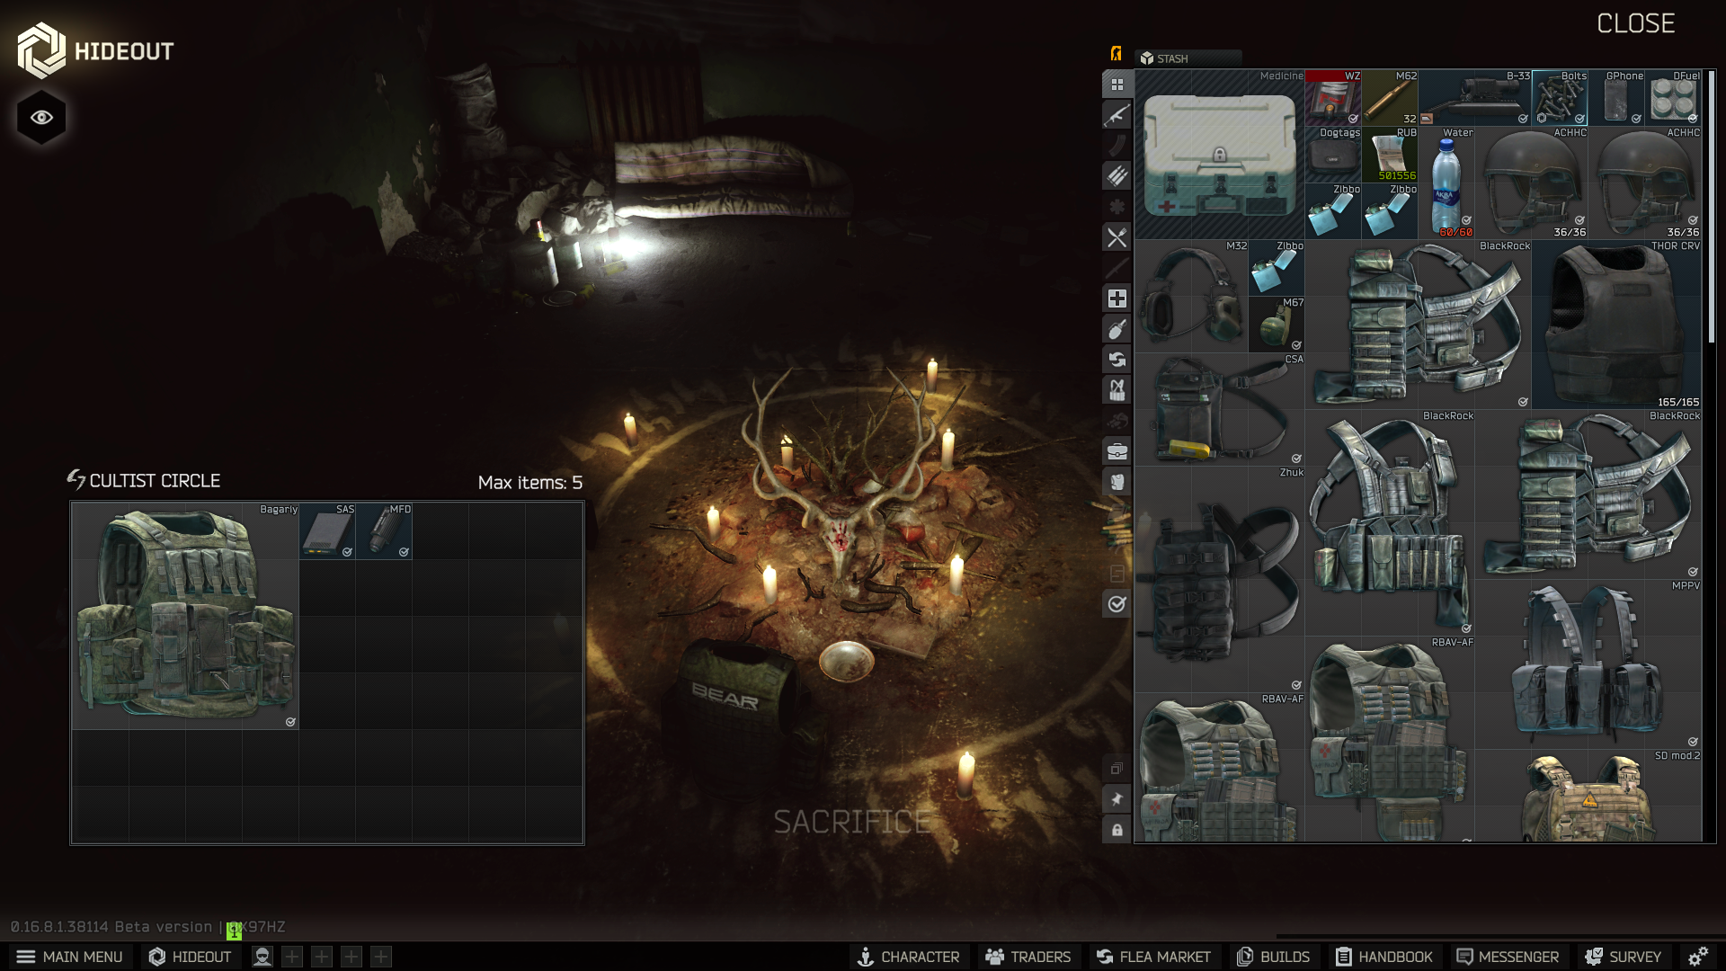The width and height of the screenshot is (1726, 971).
Task: Filter stash by ammunition rounds icon
Action: (1117, 176)
